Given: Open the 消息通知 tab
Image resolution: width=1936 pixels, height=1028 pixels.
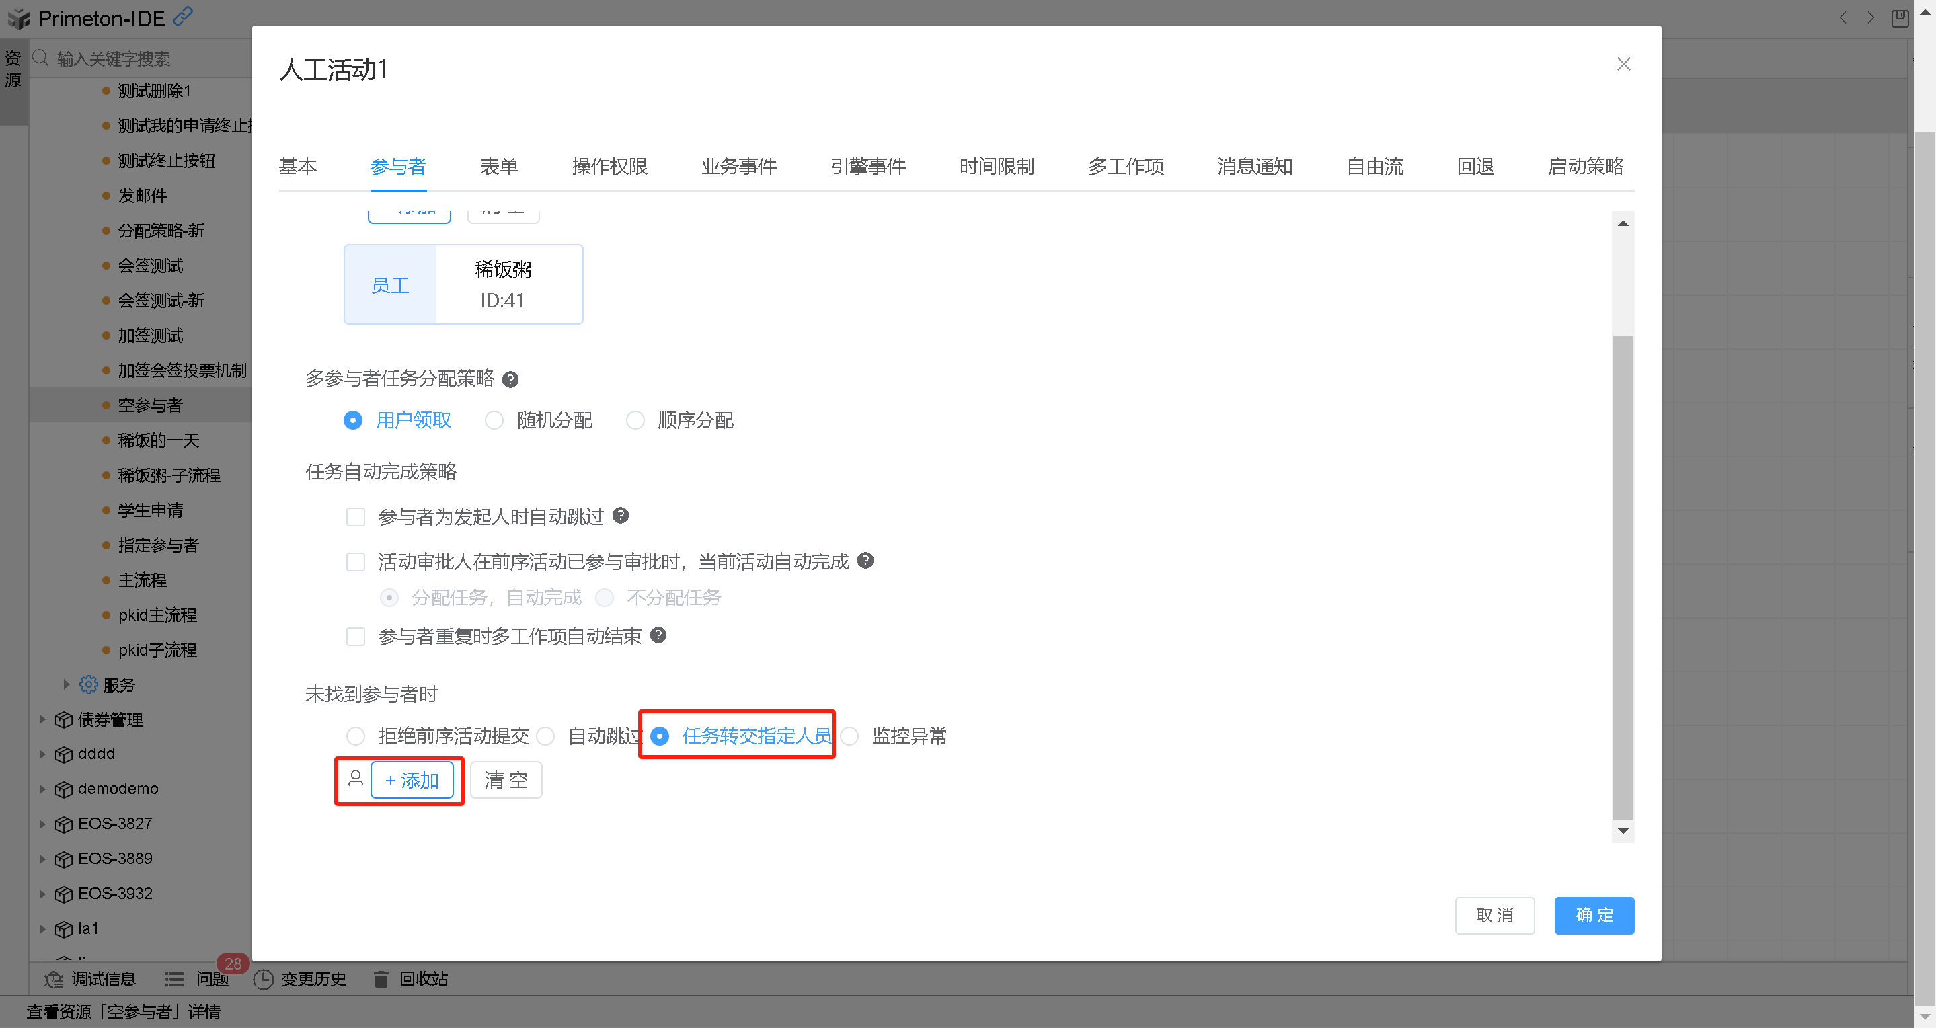Looking at the screenshot, I should pos(1254,166).
